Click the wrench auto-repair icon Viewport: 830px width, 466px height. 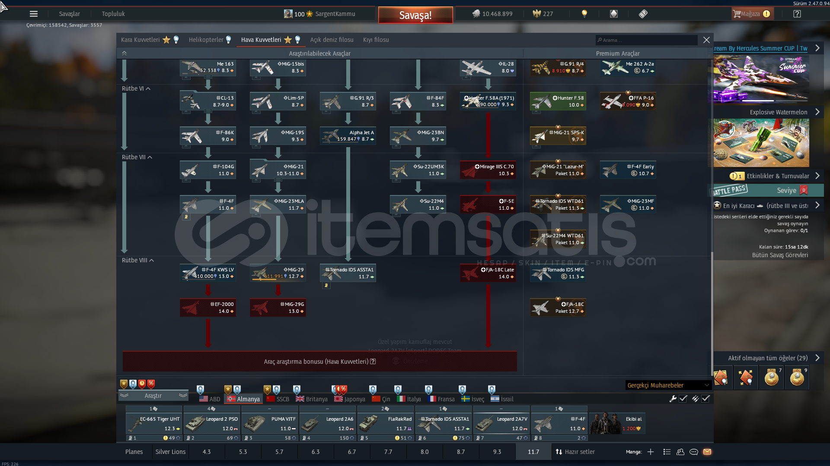(x=673, y=399)
